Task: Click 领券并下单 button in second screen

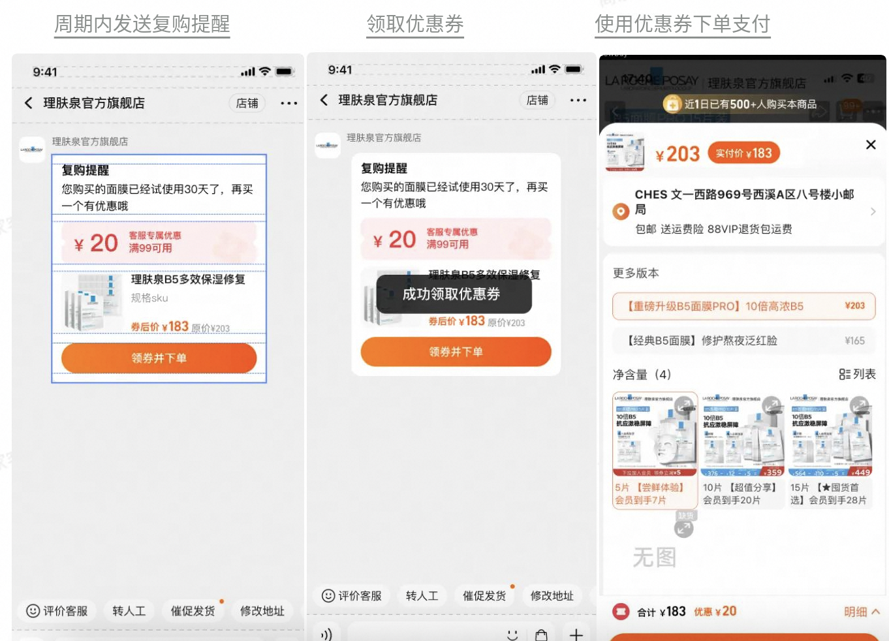Action: coord(456,352)
